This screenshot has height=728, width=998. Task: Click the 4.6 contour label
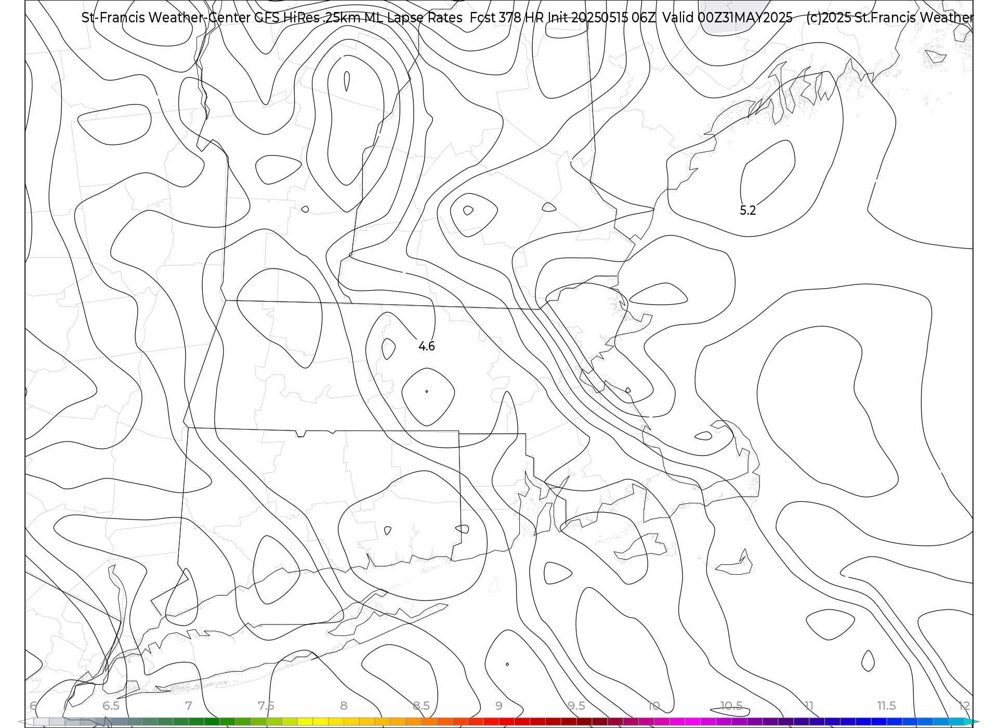426,346
